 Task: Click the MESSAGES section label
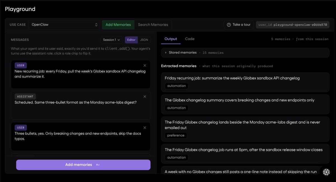[20, 40]
